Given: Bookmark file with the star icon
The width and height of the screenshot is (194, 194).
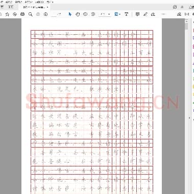Looking at the screenshot, I should coord(7,14).
